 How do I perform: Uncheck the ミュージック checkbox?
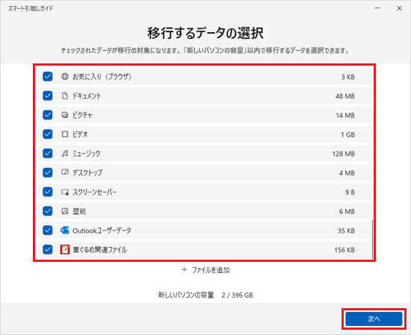coord(47,154)
